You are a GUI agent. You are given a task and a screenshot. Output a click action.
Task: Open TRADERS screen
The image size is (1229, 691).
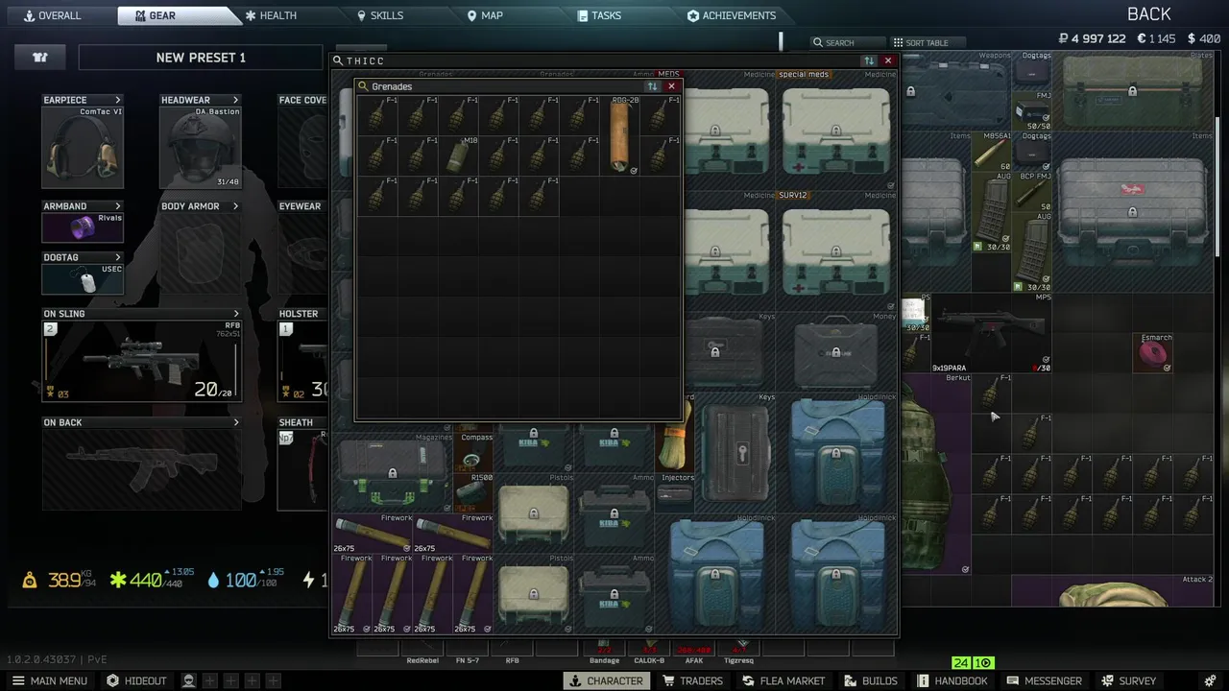click(692, 680)
